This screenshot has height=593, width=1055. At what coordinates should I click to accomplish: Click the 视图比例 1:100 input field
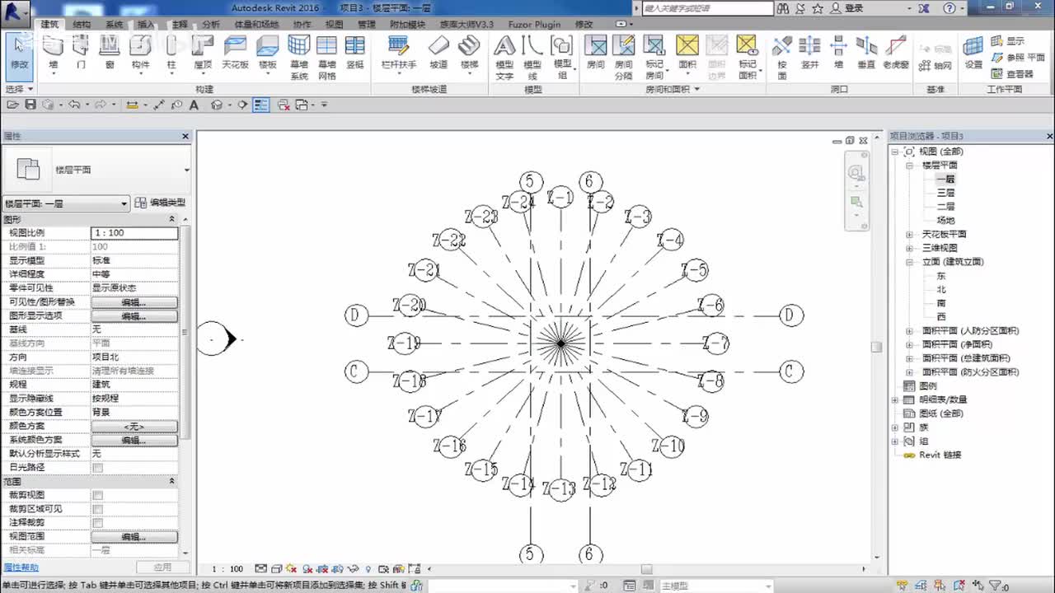click(x=134, y=233)
